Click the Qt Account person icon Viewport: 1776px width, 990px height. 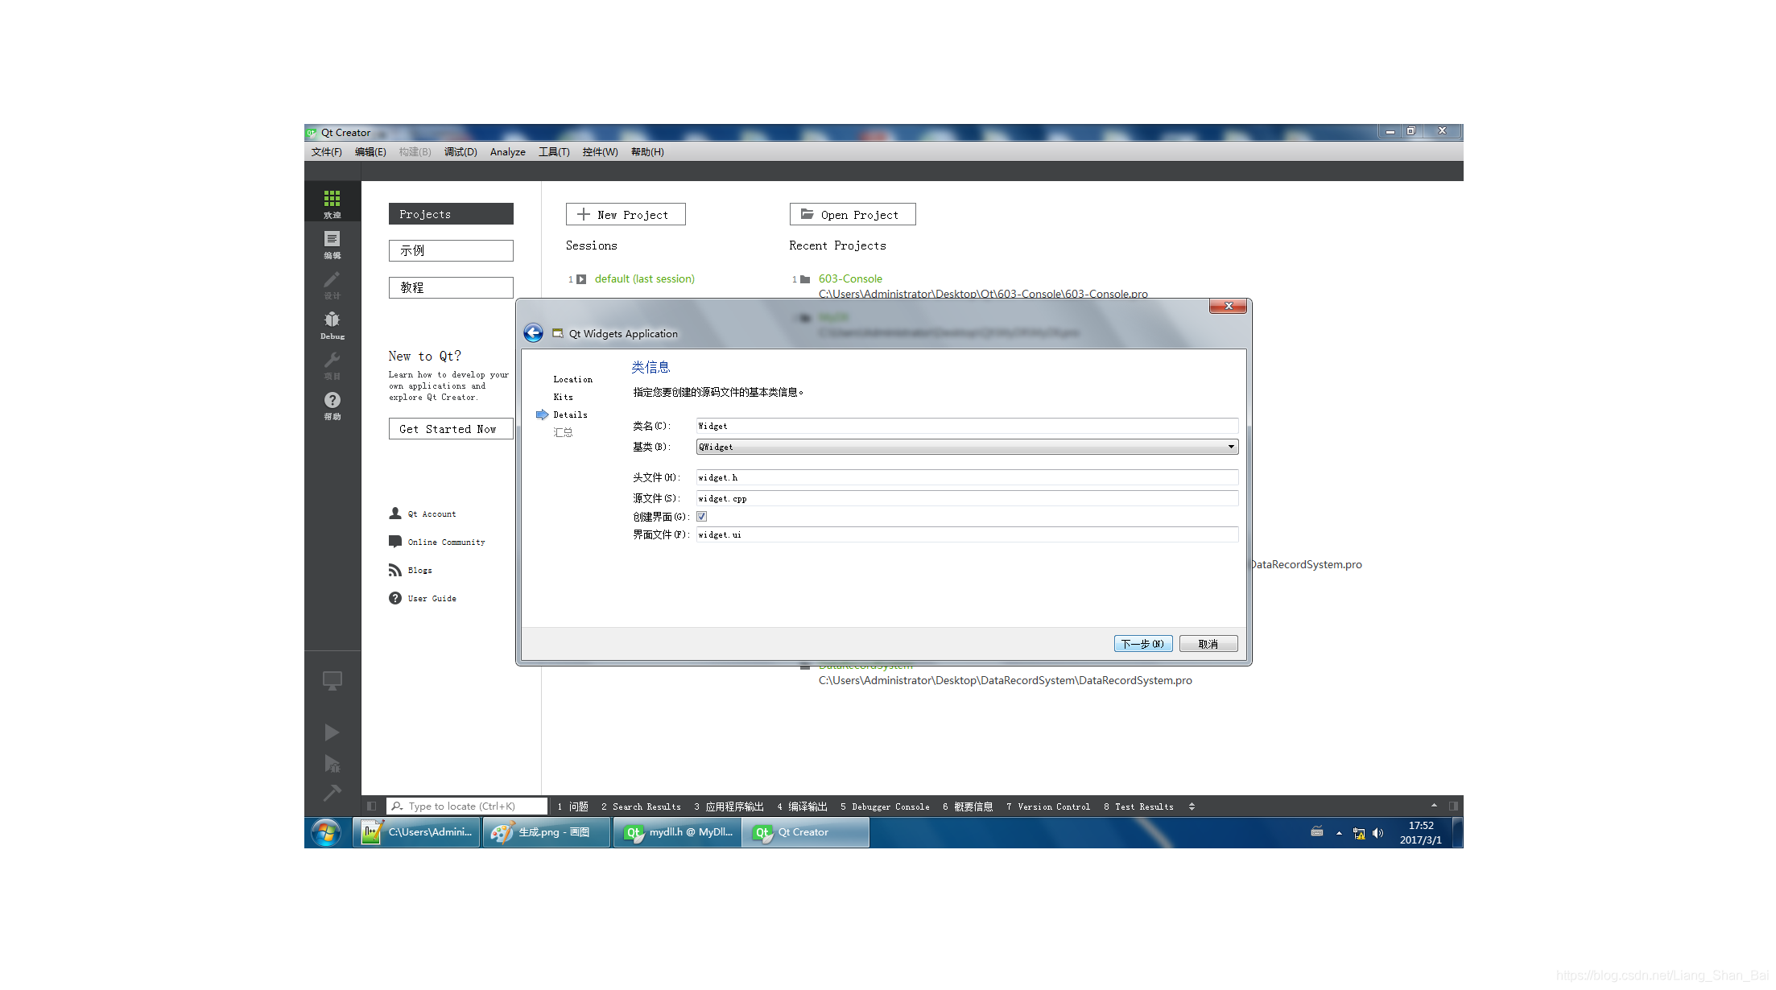[394, 514]
